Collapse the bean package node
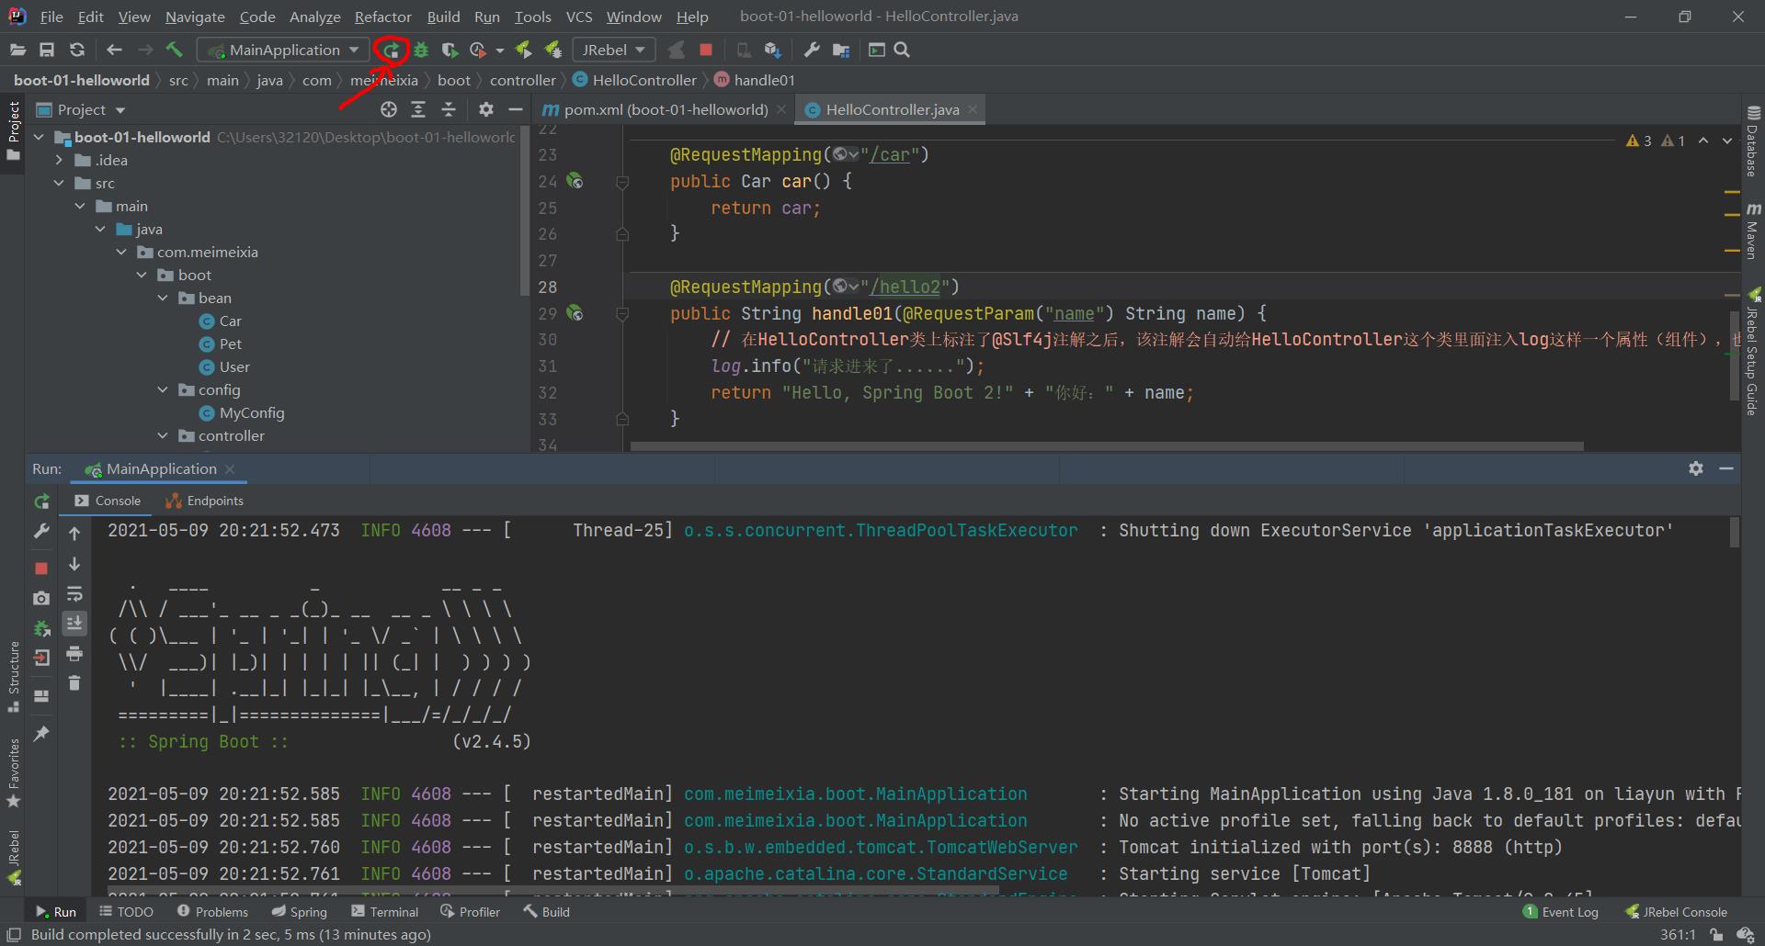The width and height of the screenshot is (1765, 946). coord(163,298)
